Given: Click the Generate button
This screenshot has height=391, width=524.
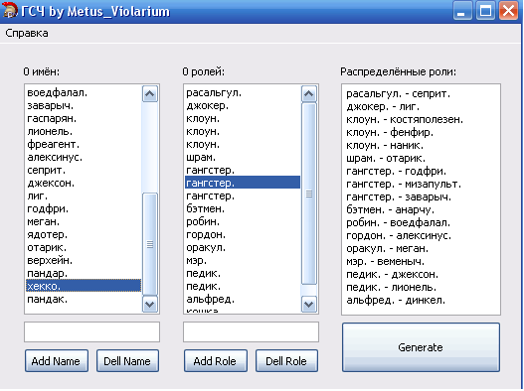Looking at the screenshot, I should [421, 347].
